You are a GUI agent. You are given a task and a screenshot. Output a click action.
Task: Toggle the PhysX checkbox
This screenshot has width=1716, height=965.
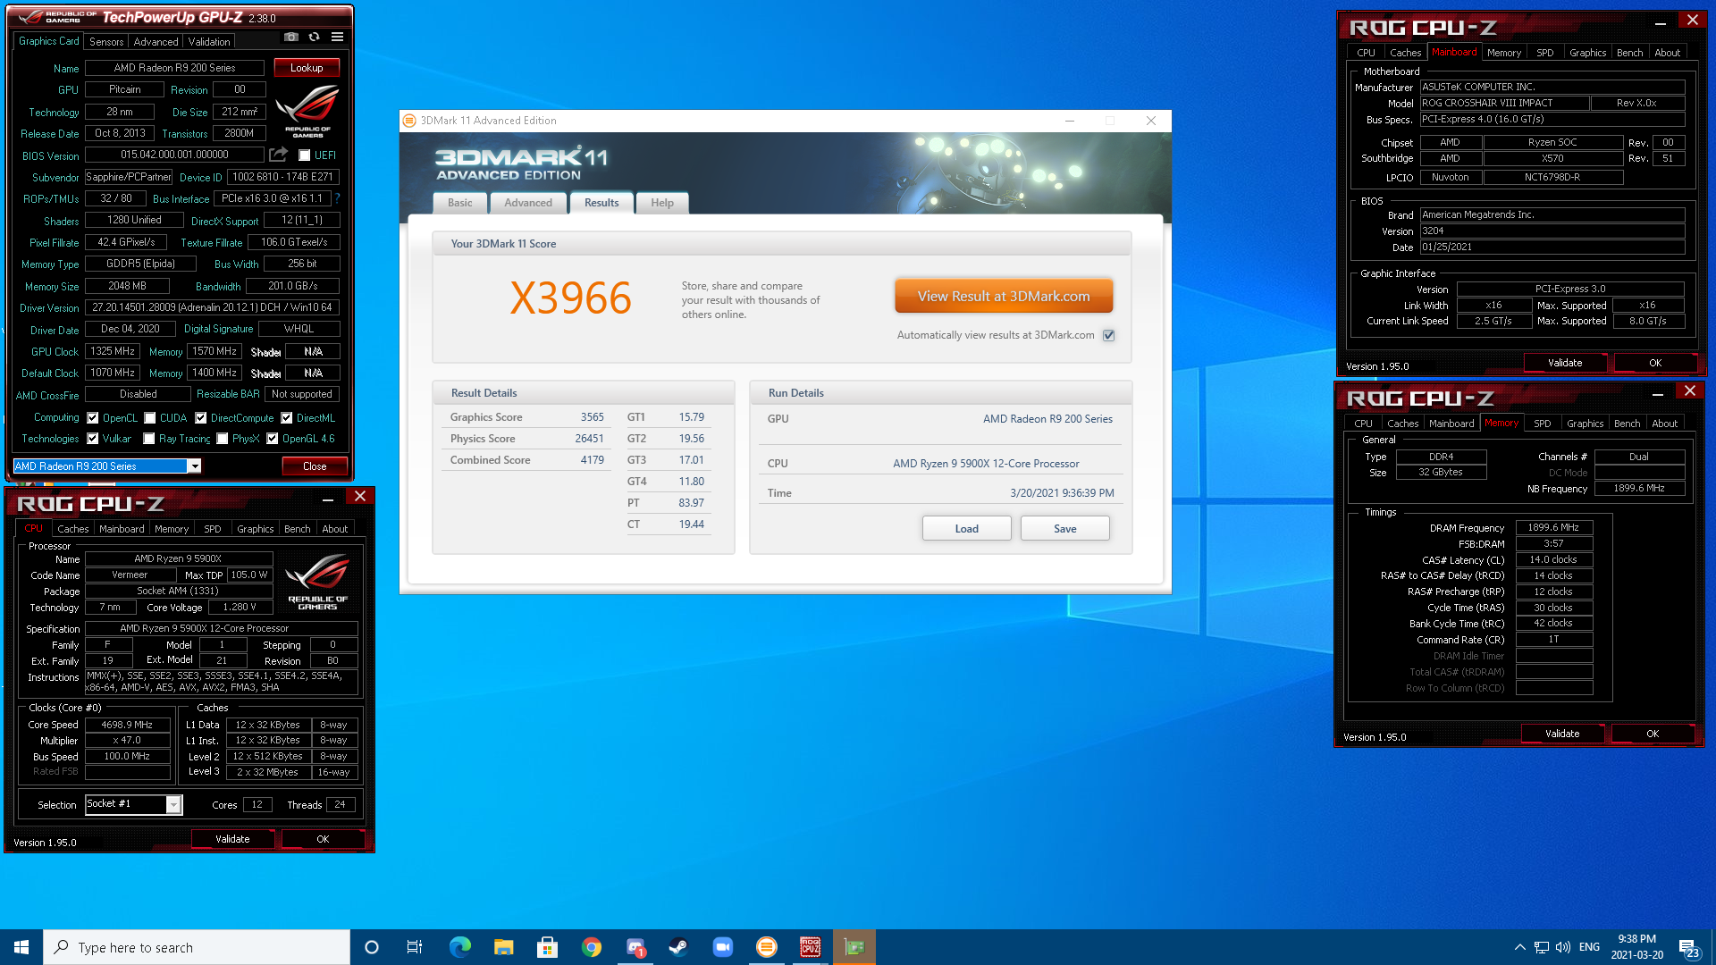[222, 439]
